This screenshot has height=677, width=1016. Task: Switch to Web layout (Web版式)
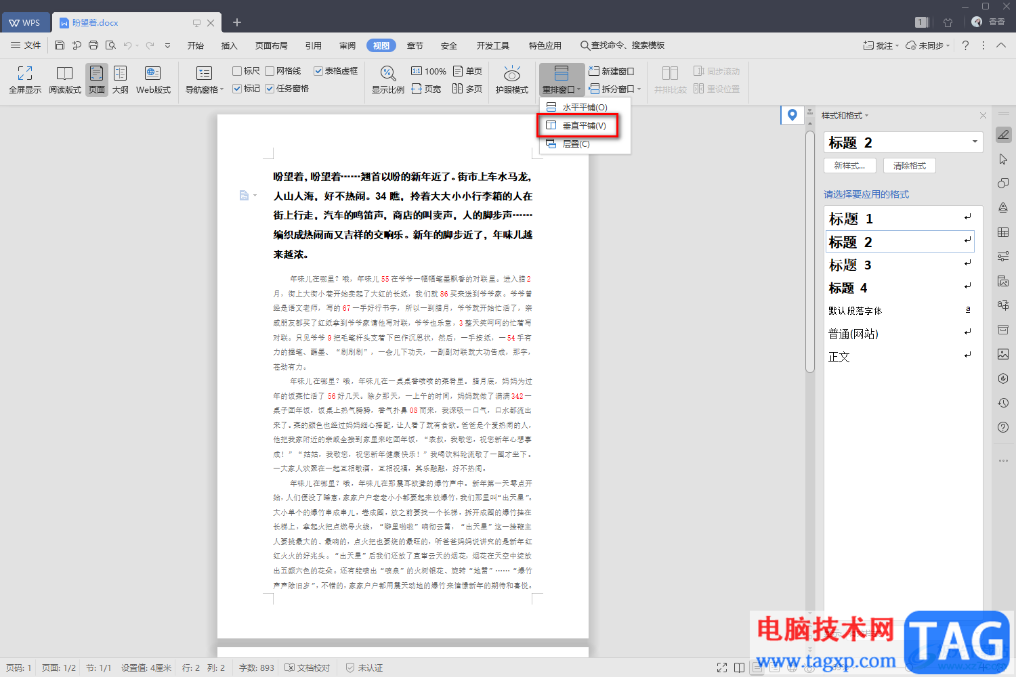153,80
